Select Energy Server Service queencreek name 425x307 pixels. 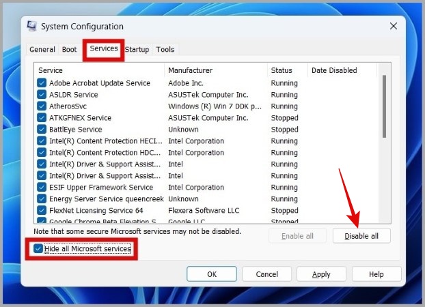click(107, 199)
